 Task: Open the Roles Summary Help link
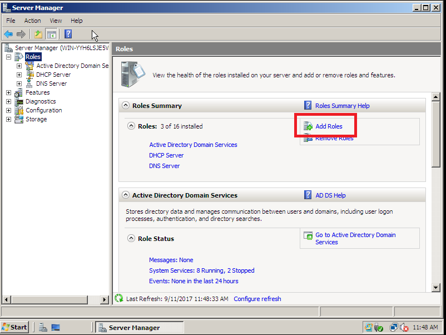(343, 106)
